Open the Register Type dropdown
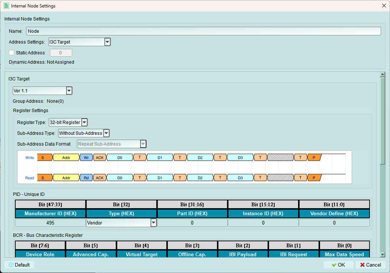Image resolution: width=390 pixels, height=273 pixels. [x=84, y=122]
